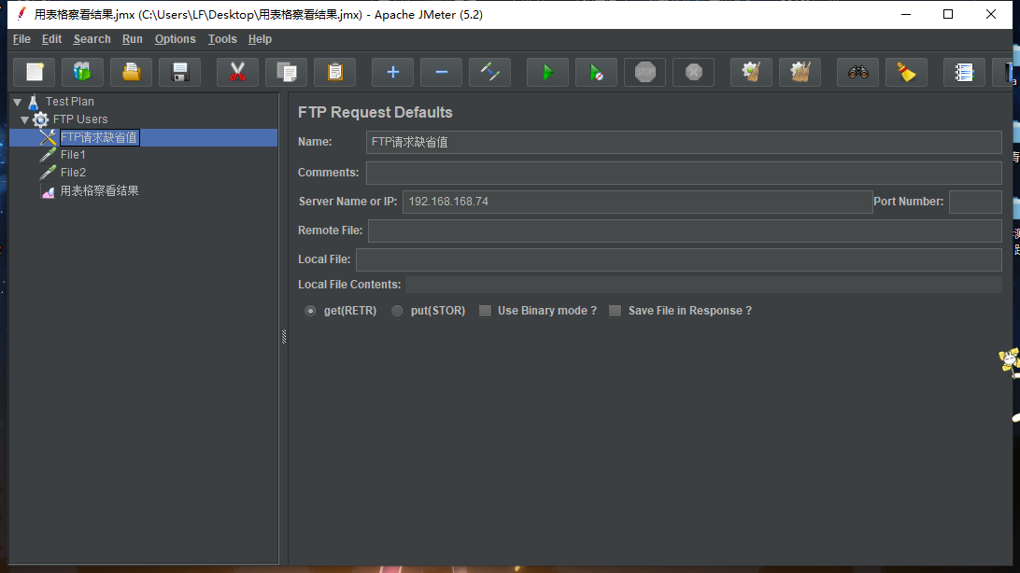Minimize the JMeter window
Screen dimensions: 1020x573
point(905,14)
